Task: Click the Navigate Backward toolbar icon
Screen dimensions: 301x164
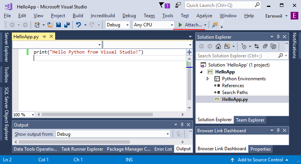Action: click(x=12, y=25)
